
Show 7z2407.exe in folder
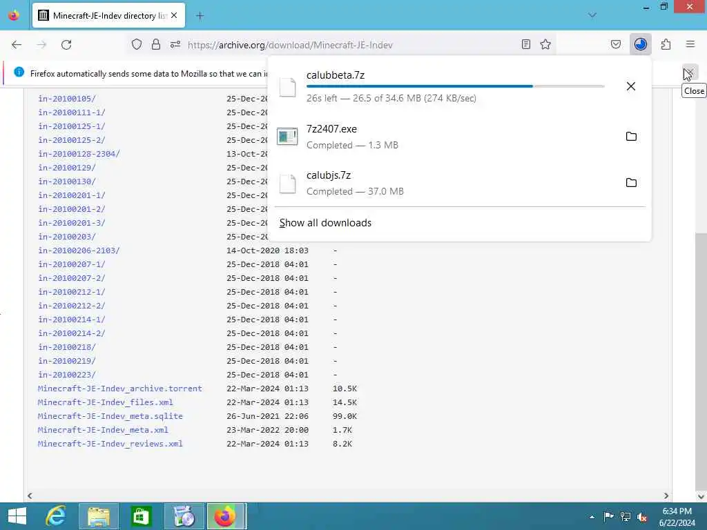631,136
